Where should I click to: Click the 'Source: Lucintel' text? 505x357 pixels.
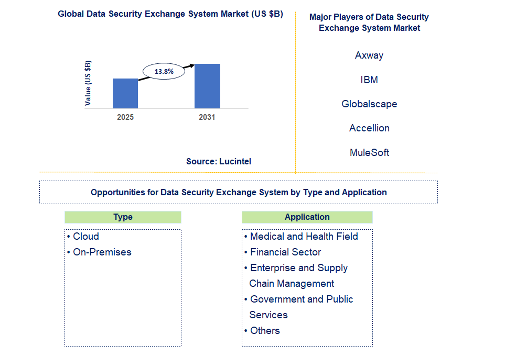pyautogui.click(x=219, y=161)
